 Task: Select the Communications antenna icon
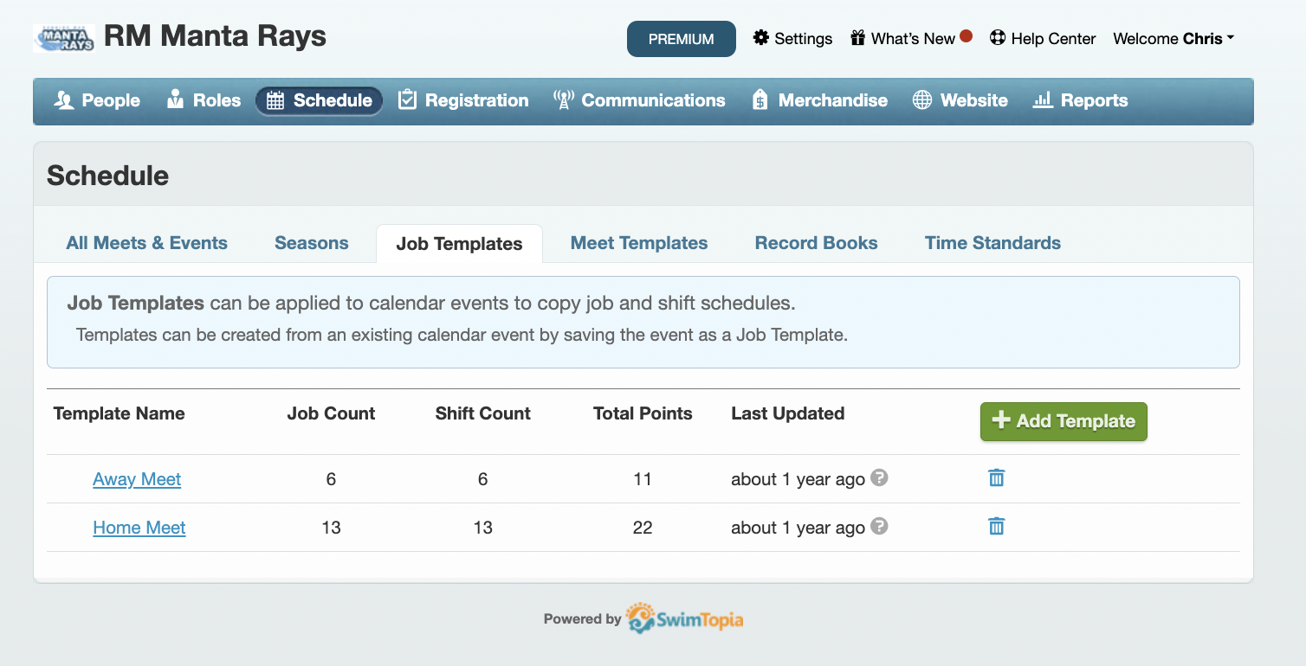(x=564, y=99)
